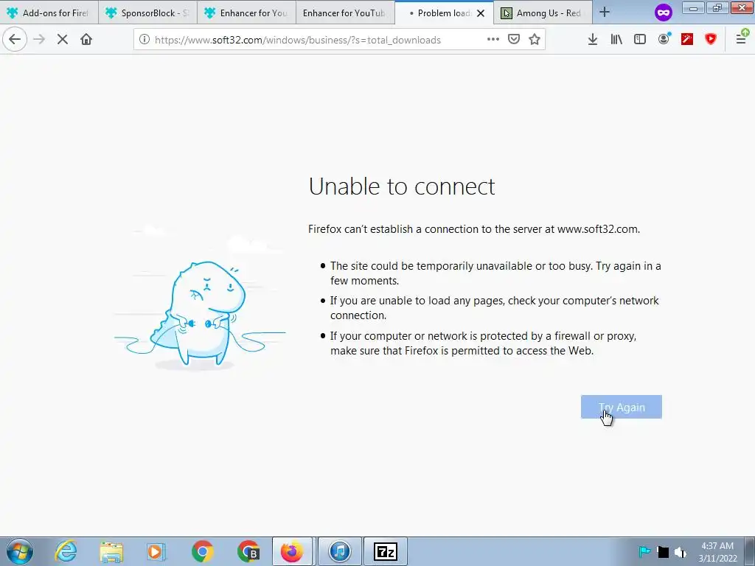Click the black square icon in the tray
This screenshot has width=755, height=566.
(x=663, y=552)
